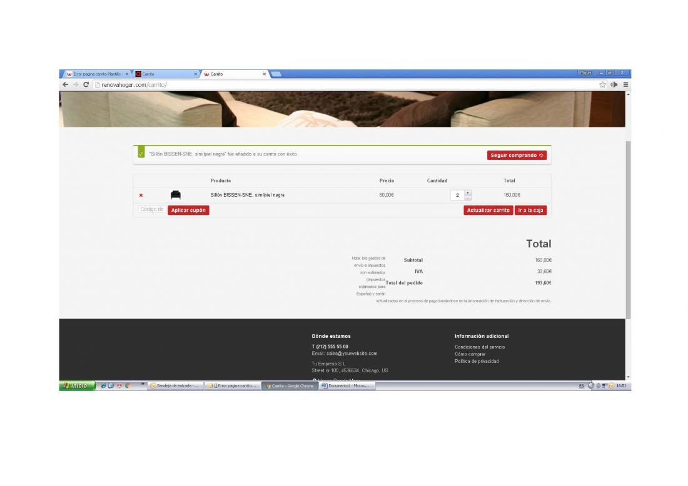Click the 'Miguel' user button in title bar

click(x=586, y=72)
